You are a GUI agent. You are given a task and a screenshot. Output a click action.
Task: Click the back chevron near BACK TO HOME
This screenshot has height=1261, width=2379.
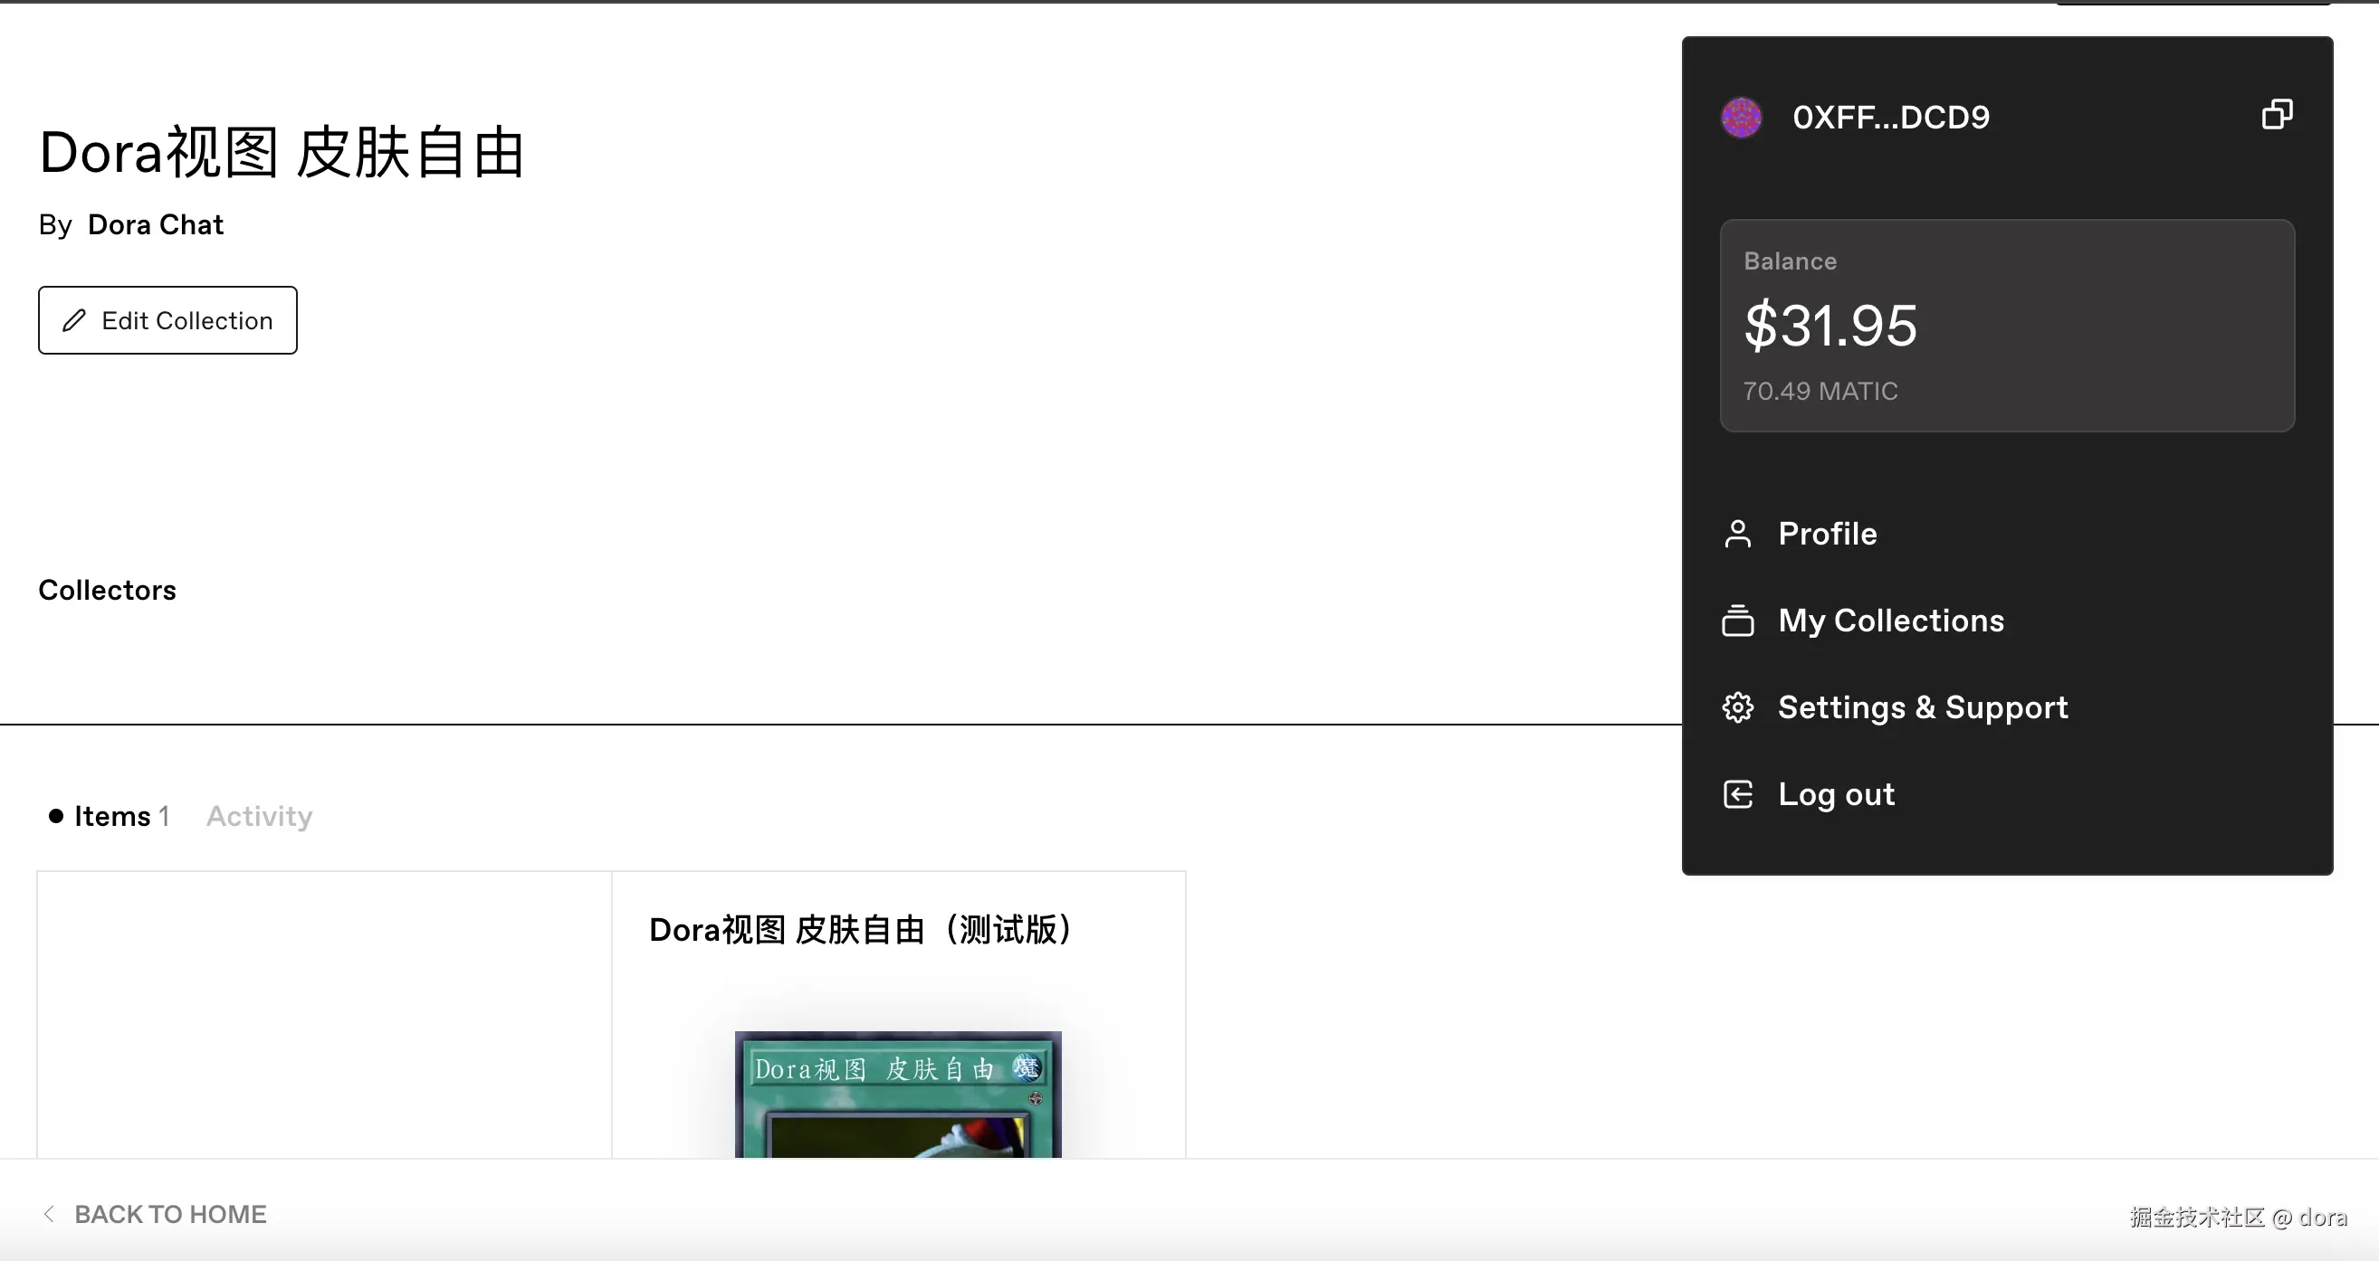click(x=49, y=1213)
